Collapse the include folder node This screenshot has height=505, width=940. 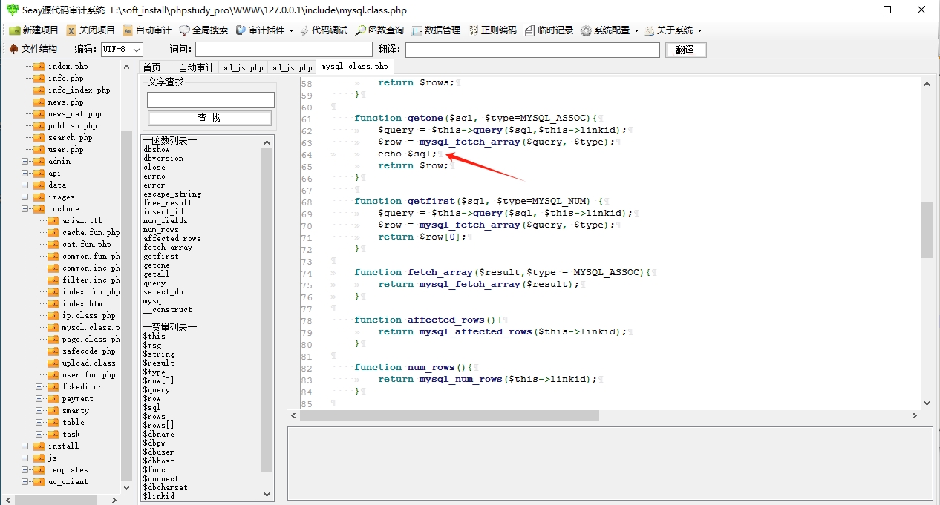pos(25,208)
